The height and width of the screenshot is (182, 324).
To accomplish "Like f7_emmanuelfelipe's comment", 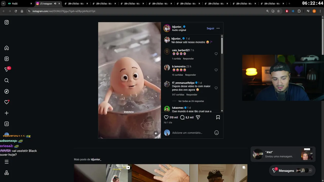I will coord(216,88).
